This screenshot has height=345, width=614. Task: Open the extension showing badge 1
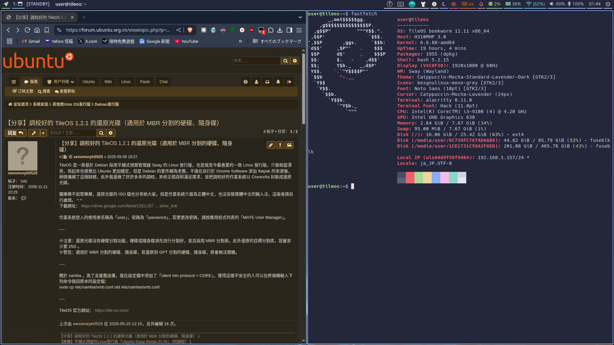click(x=262, y=30)
